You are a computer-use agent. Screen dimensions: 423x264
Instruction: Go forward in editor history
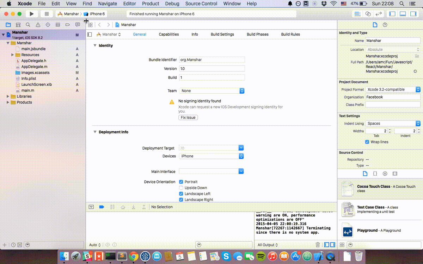click(x=108, y=25)
